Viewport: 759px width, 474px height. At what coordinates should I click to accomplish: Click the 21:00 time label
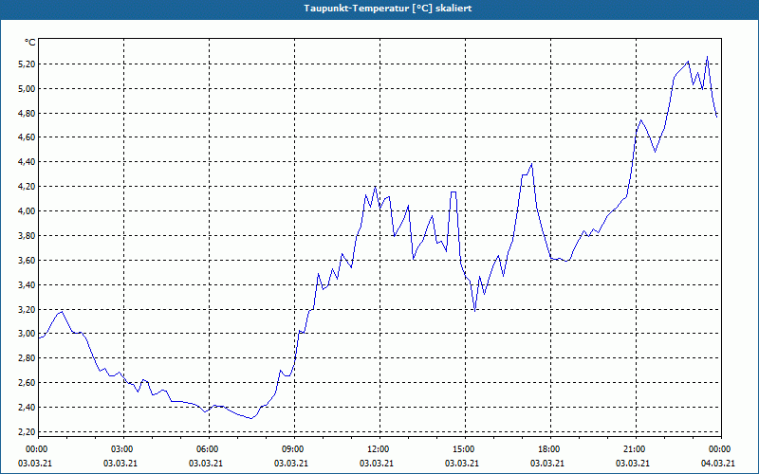pyautogui.click(x=636, y=449)
